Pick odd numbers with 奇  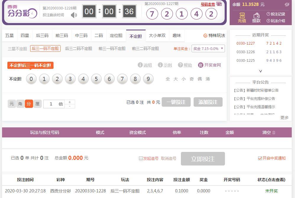(x=192, y=79)
